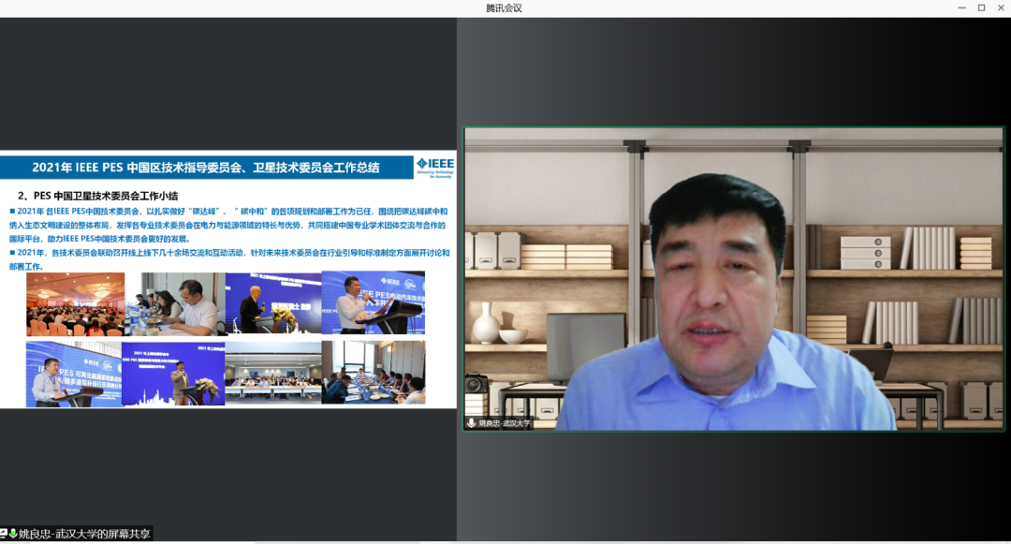Viewport: 1011px width, 544px height.
Task: Click the top-row photo of seated attendees at table
Action: coord(174,304)
